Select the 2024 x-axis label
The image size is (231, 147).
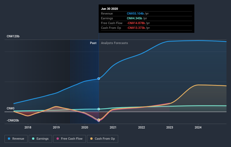pos(198,127)
